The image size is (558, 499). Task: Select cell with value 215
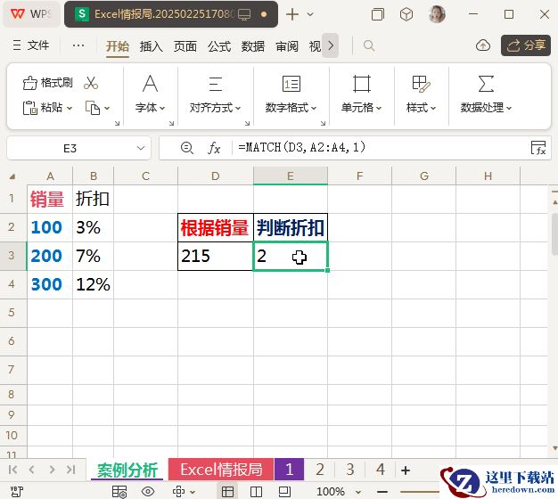click(x=216, y=256)
